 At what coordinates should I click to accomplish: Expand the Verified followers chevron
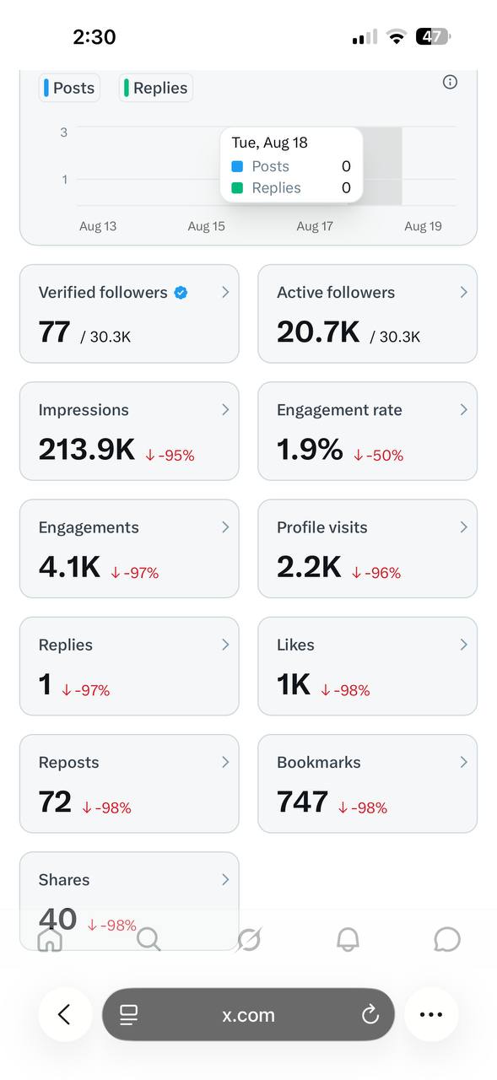tap(225, 292)
